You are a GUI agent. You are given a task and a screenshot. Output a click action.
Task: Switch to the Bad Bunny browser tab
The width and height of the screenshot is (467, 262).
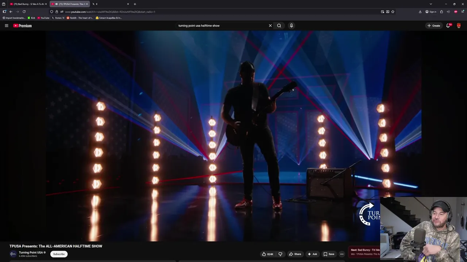pyautogui.click(x=27, y=4)
